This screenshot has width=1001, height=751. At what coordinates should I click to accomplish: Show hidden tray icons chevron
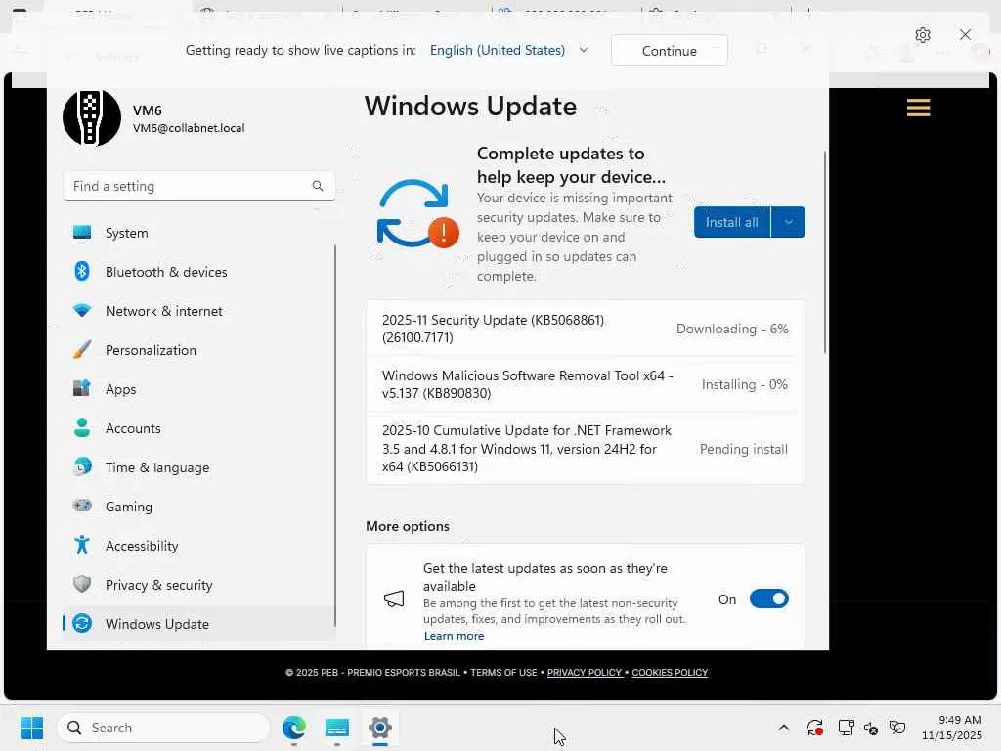pos(783,728)
